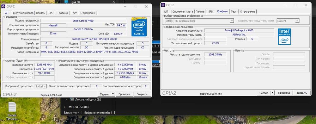Click Закрыть button in processor CPU-Z window
The image size is (316, 124).
(142, 94)
